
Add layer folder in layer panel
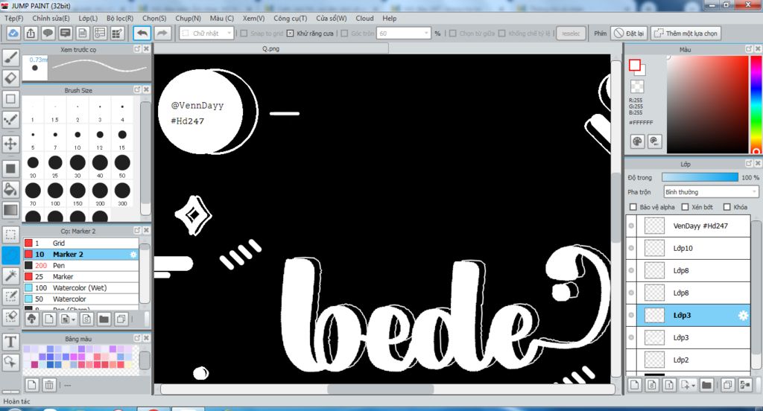706,385
